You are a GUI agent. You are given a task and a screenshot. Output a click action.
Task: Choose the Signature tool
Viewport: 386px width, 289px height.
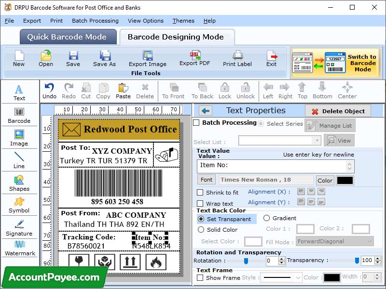19,228
